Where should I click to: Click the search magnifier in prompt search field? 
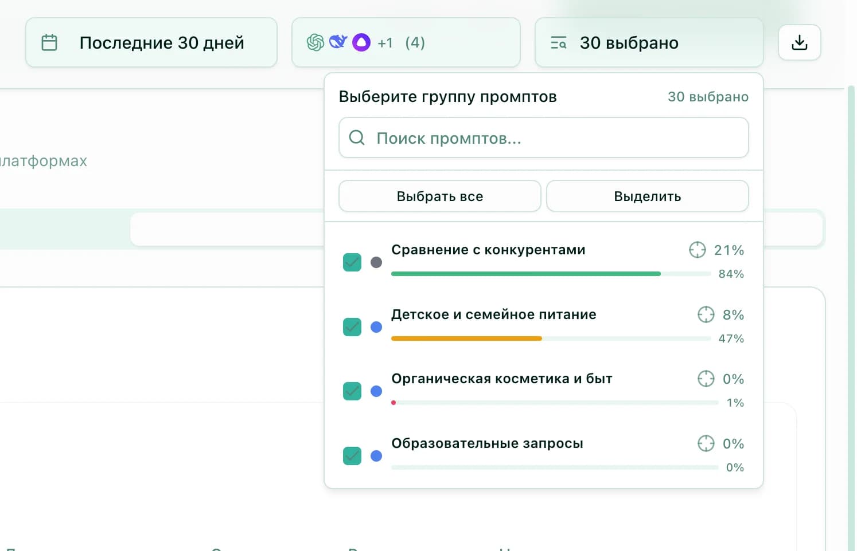(357, 137)
